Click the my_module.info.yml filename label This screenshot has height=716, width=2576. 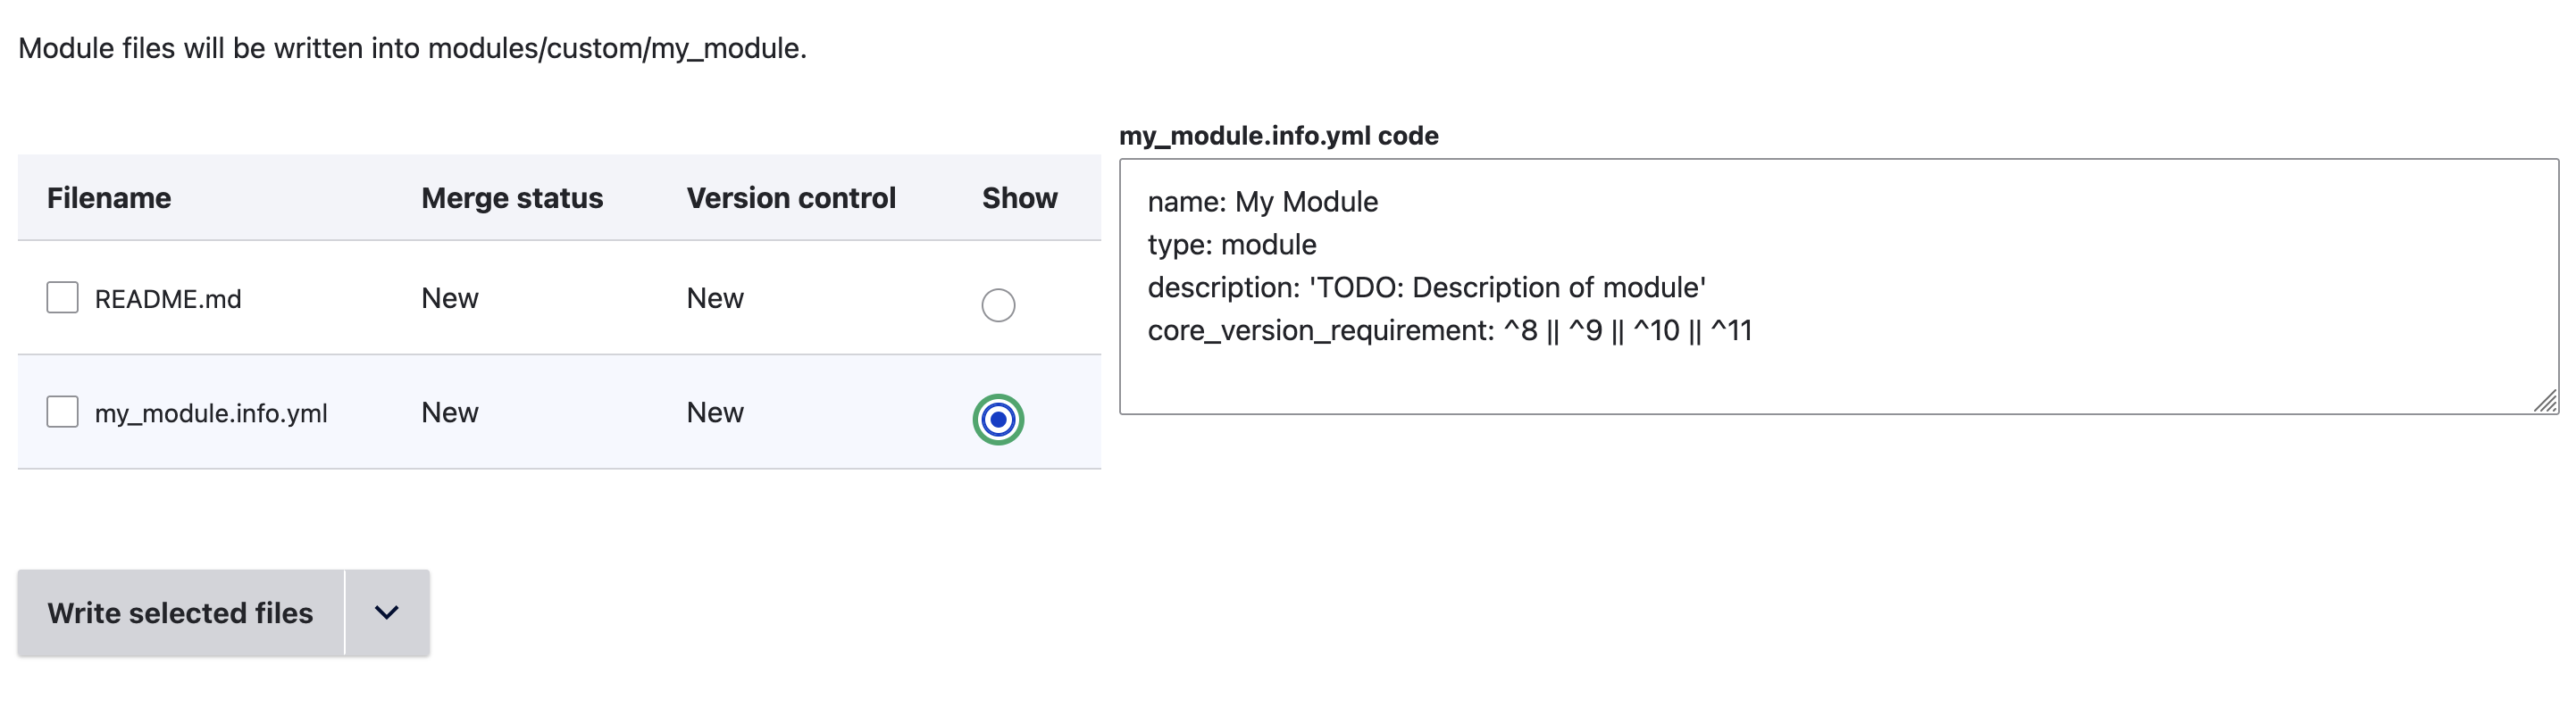pos(211,413)
